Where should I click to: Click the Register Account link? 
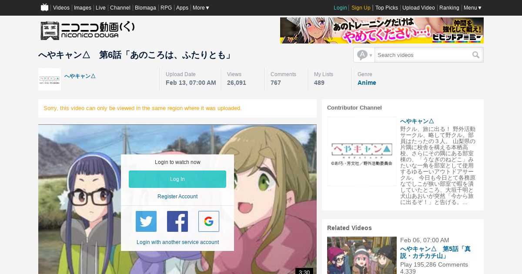point(177,197)
